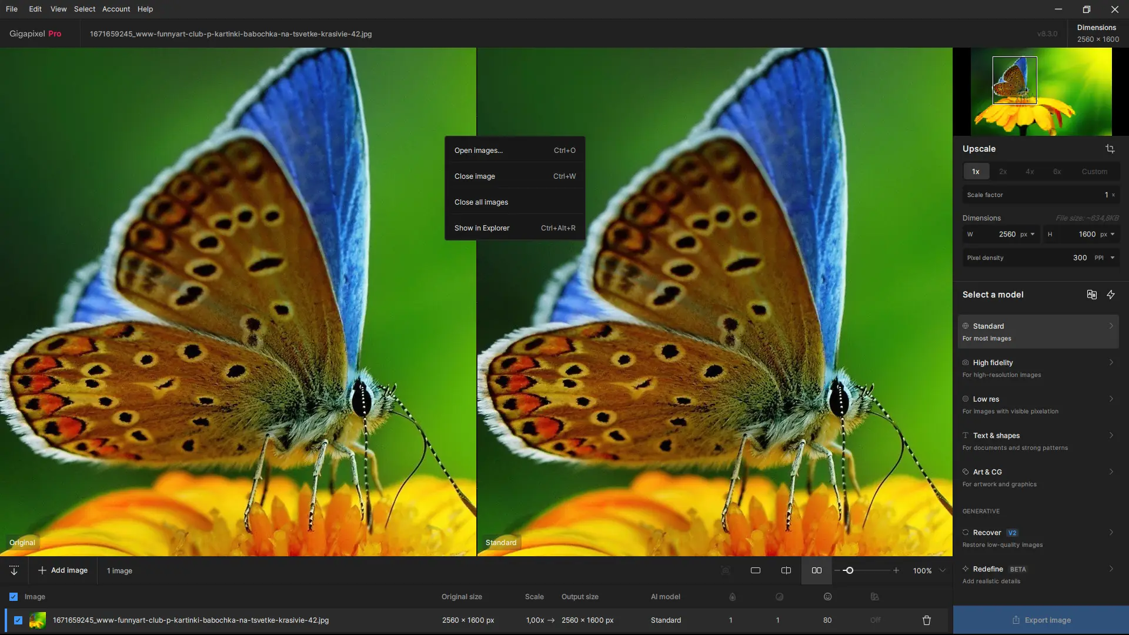Screen dimensions: 1129x635
Task: Toggle the select-all Image checkbox
Action: tap(14, 597)
